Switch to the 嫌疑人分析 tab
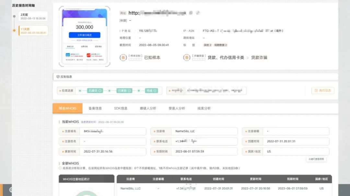350x196 pixels. coord(148,108)
